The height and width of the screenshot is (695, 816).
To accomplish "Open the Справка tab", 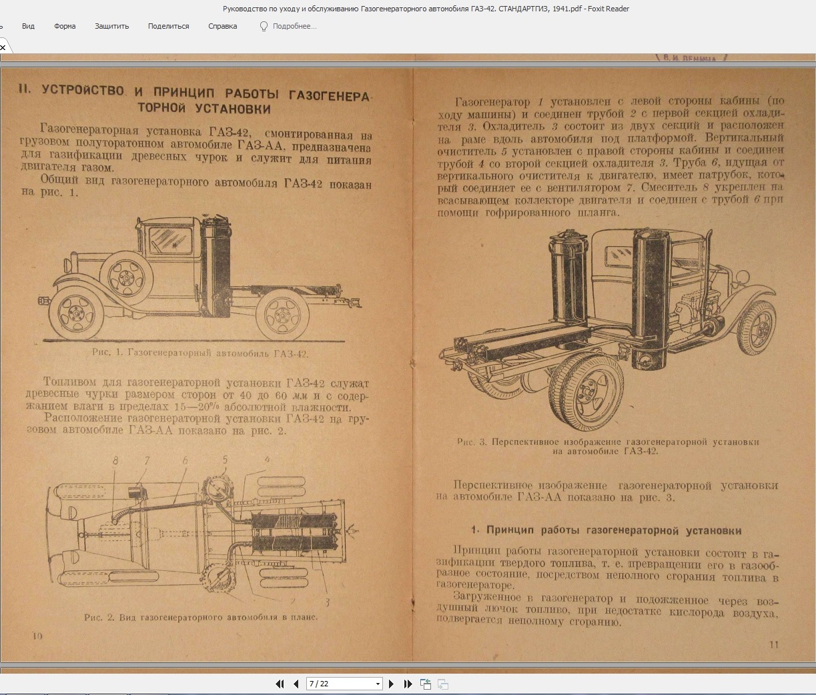I will 222,26.
